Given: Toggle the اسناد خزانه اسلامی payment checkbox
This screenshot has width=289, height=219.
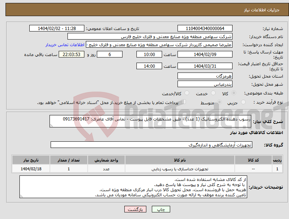Looking at the screenshot, I should [183, 102].
